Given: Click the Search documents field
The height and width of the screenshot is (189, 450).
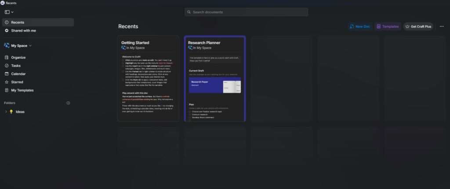Looking at the screenshot, I should click(x=246, y=12).
